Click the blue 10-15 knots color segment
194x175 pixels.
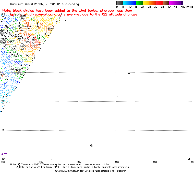coord(133,3)
